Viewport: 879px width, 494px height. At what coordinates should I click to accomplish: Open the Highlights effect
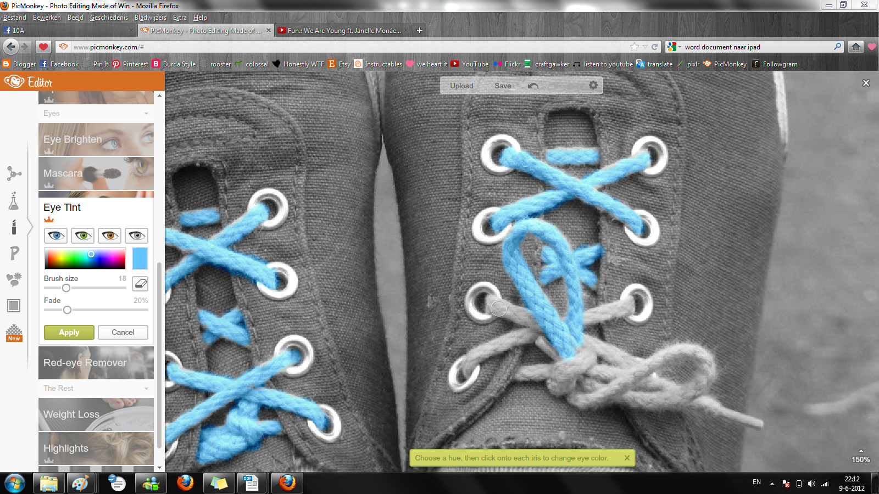(96, 448)
